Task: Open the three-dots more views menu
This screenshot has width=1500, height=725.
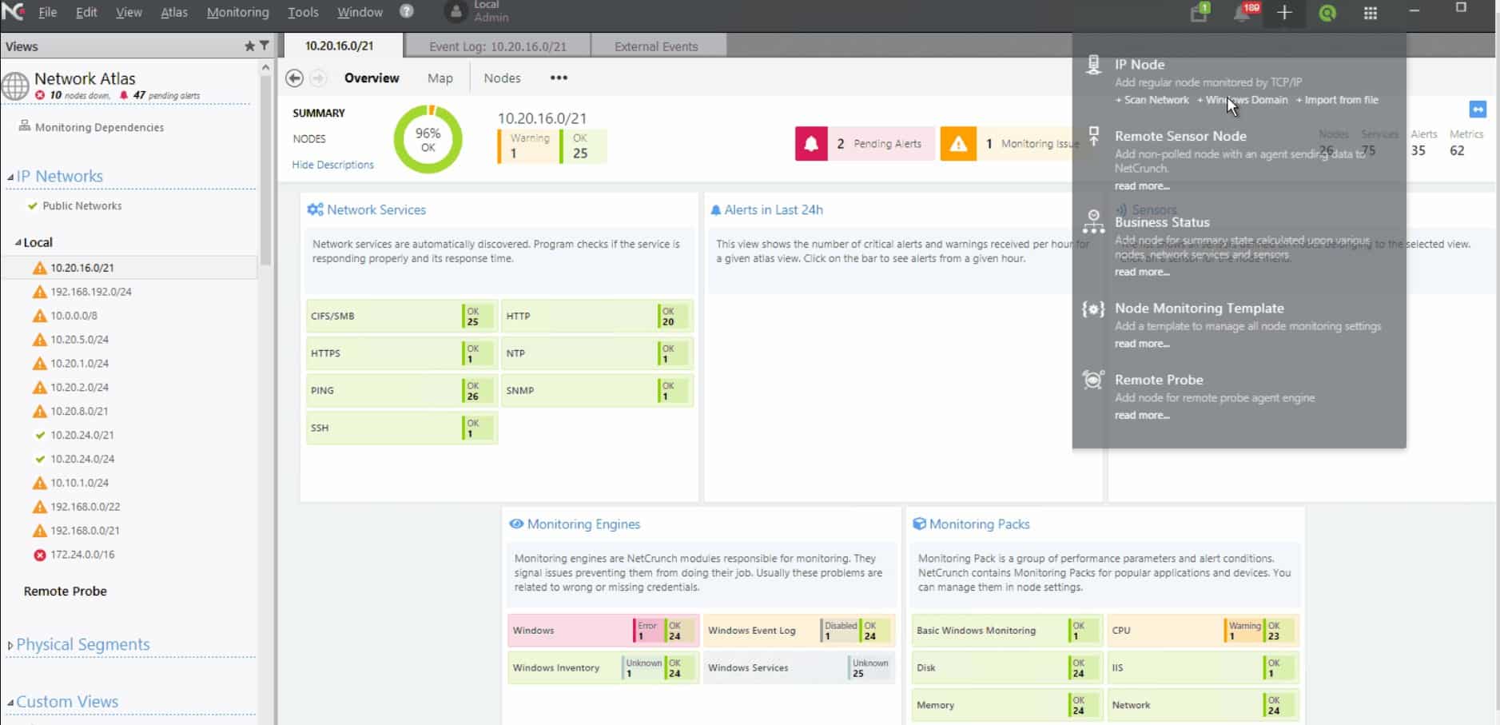Action: (x=559, y=78)
